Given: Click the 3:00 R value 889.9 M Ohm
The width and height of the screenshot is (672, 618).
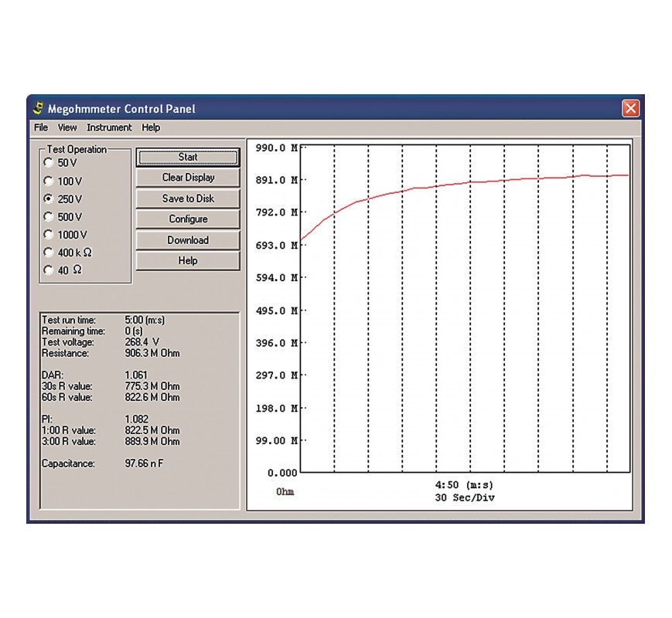Looking at the screenshot, I should (152, 442).
